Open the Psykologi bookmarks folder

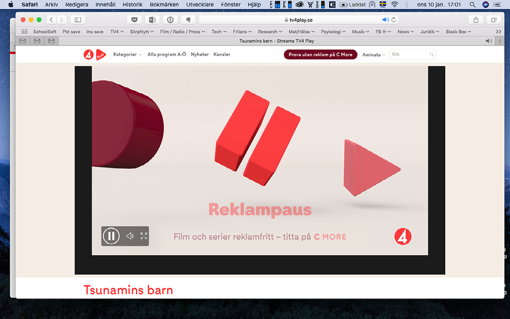point(333,31)
